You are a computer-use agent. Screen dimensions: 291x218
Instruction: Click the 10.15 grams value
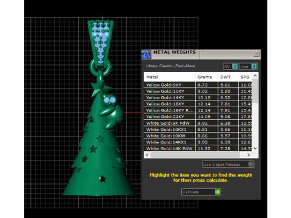click(204, 97)
